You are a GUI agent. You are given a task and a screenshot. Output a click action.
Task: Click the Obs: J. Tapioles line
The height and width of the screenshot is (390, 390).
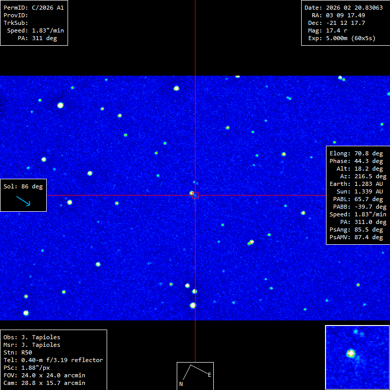point(31,337)
